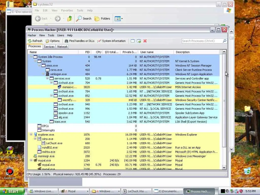Select the lsass.exe process row

124,122
